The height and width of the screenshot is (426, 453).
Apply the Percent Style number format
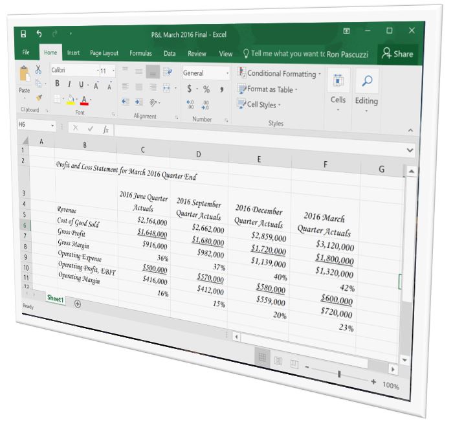pyautogui.click(x=206, y=89)
